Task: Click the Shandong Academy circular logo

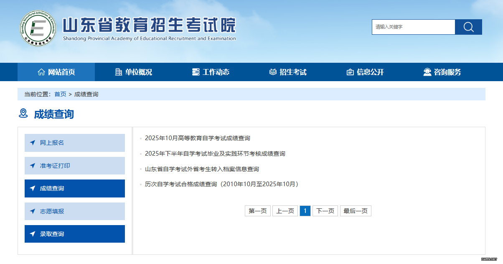Action: coord(38,28)
